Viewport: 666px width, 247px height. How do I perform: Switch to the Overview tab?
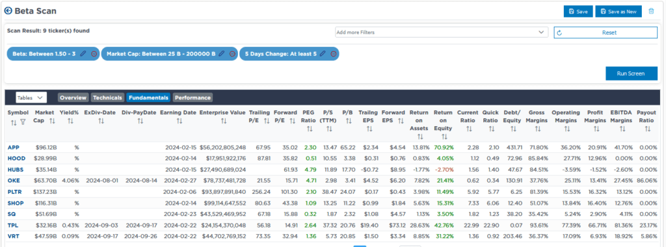pos(73,97)
